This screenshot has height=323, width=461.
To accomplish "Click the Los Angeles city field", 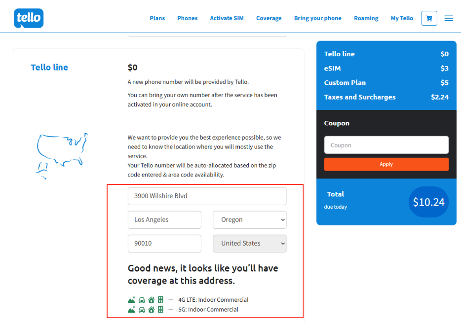I will point(164,219).
